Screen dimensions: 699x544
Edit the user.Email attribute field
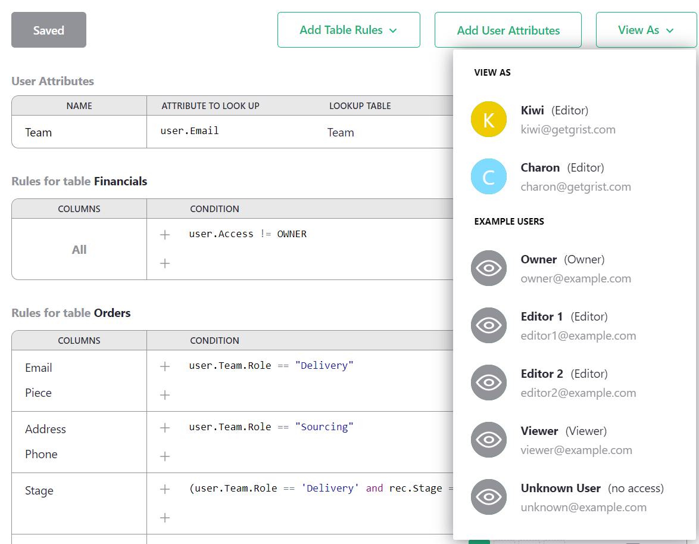190,131
